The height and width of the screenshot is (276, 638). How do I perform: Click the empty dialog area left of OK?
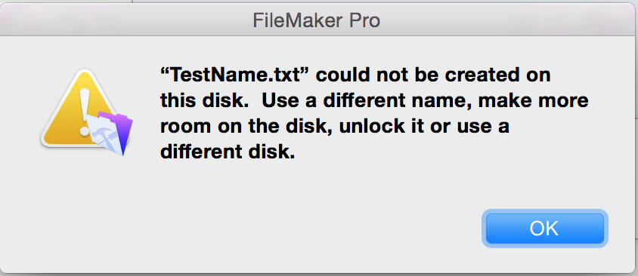click(285, 228)
